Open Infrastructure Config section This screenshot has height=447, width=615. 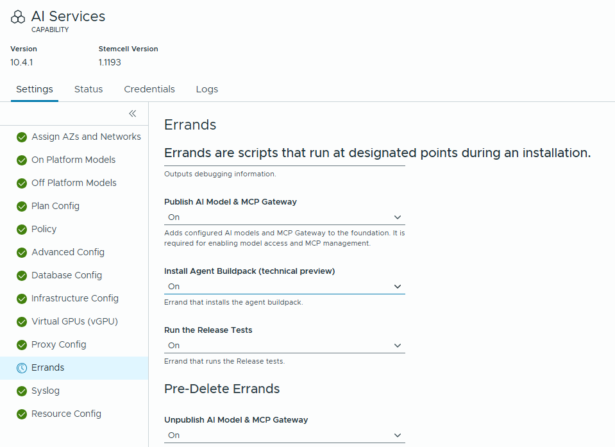pyautogui.click(x=74, y=299)
